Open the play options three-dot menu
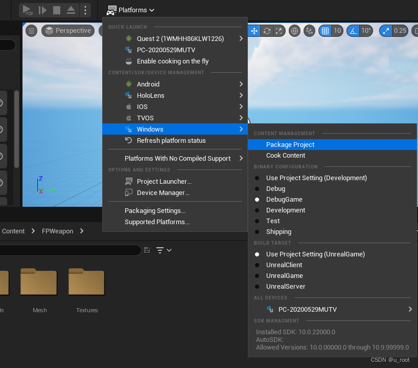Viewport: 418px width, 368px height. click(x=85, y=10)
